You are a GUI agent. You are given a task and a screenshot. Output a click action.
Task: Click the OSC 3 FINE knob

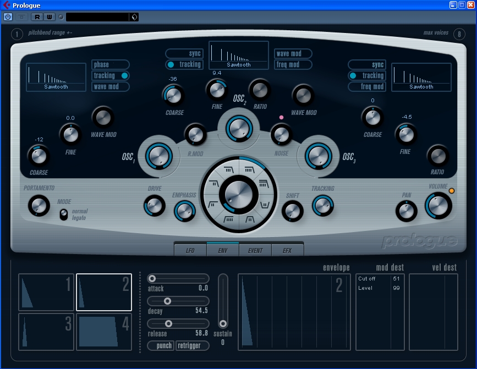[x=406, y=134]
